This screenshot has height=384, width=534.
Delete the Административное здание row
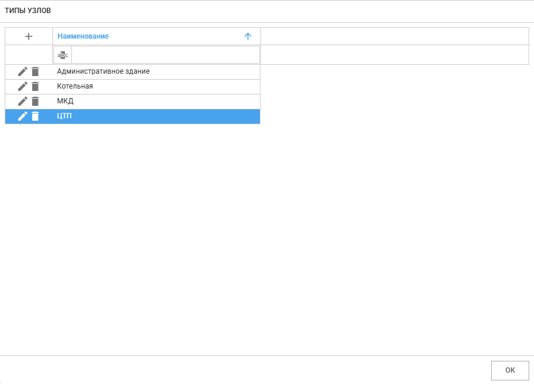(x=35, y=71)
